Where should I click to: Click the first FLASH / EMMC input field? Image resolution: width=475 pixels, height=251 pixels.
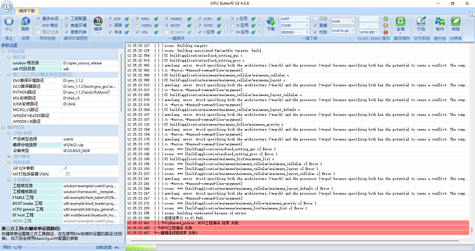pyautogui.click(x=369, y=19)
